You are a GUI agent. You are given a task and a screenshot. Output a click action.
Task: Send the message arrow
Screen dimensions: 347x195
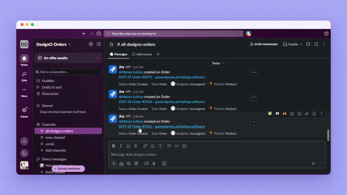[314, 163]
